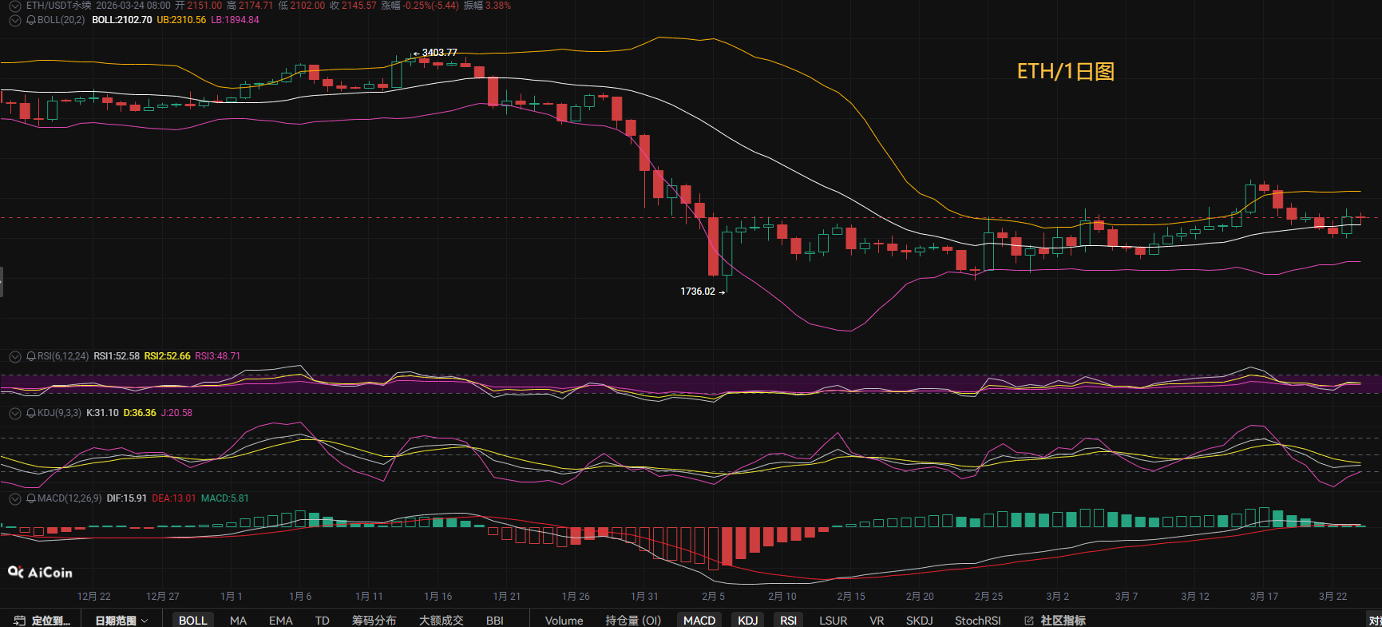Click the locate-to icon in bottom toolbar

coord(20,621)
